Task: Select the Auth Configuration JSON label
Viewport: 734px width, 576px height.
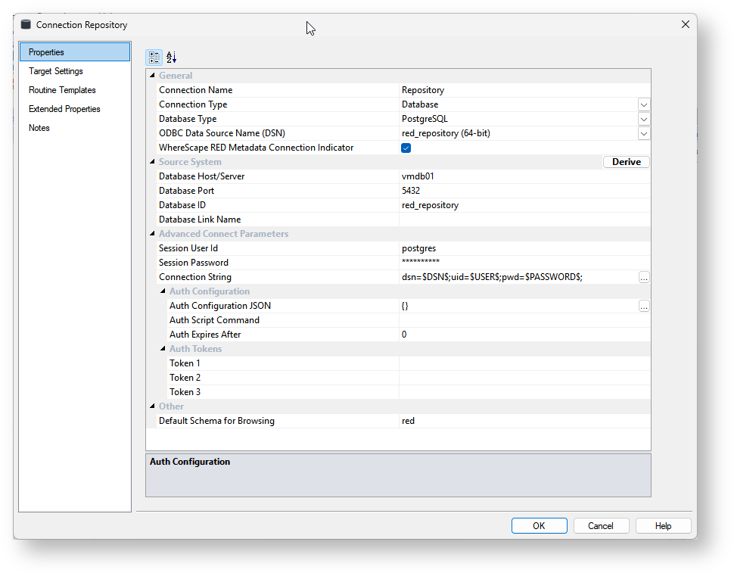Action: tap(220, 306)
